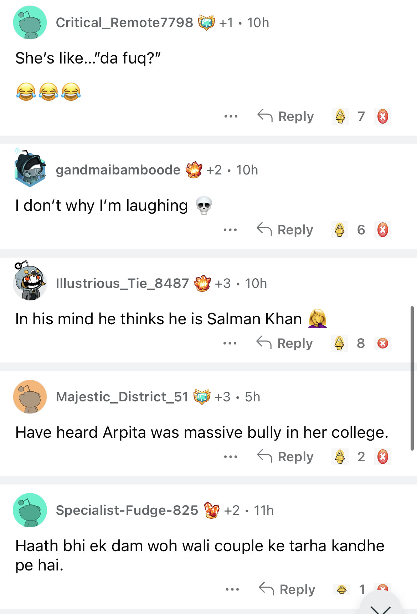Upvote Critical_Remote7798's comment
This screenshot has width=417, height=614.
pos(340,116)
